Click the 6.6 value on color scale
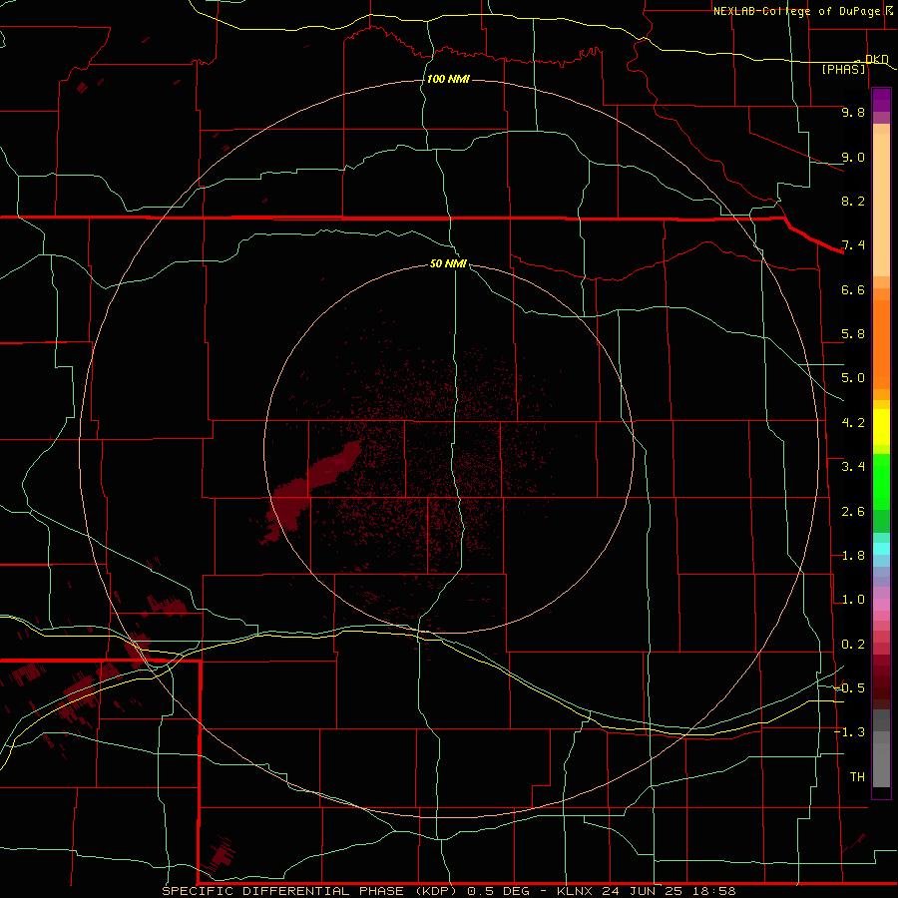 point(853,289)
